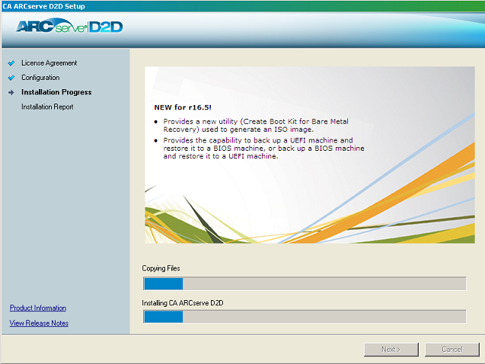Click the License Agreement checkmark icon

click(x=11, y=63)
